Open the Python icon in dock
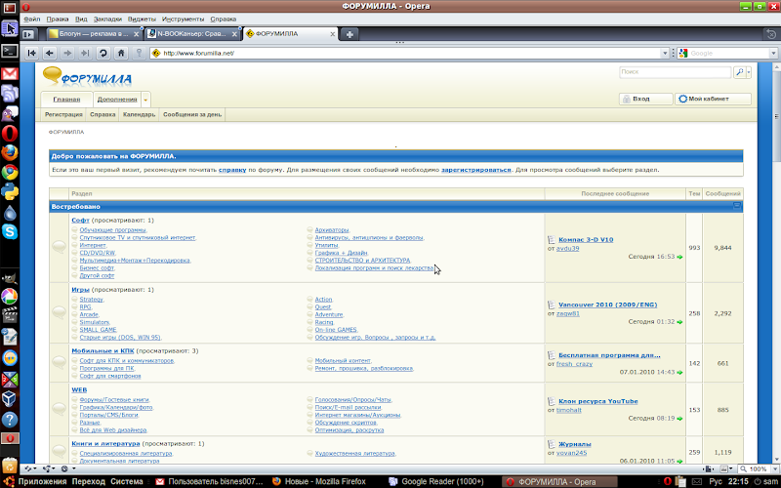This screenshot has height=488, width=781. click(x=10, y=191)
